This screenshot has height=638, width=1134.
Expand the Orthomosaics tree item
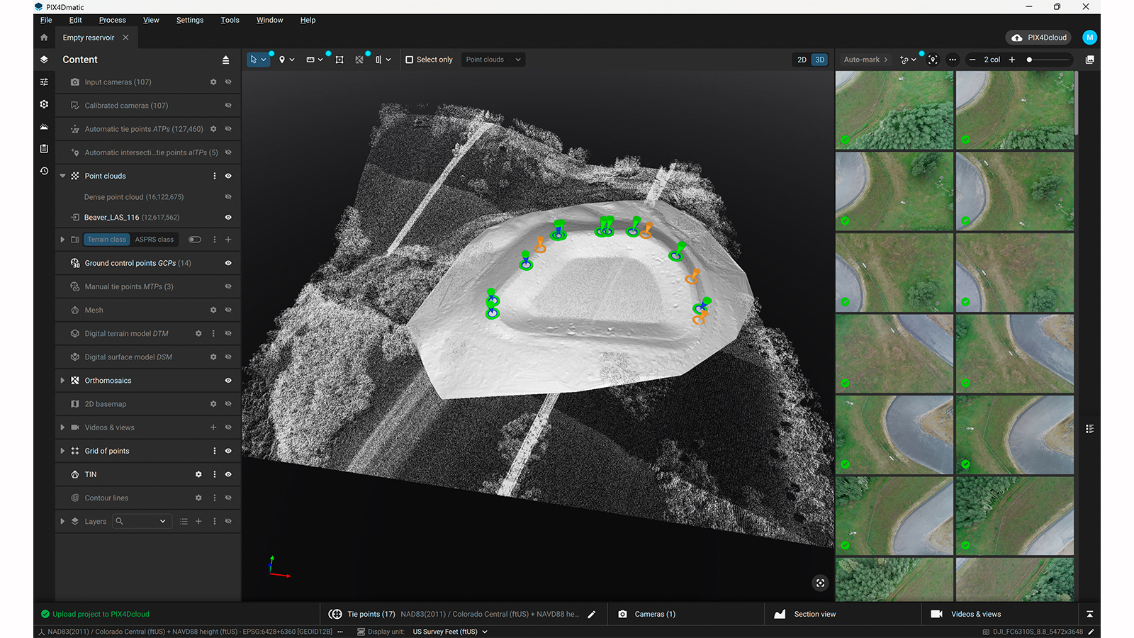62,381
